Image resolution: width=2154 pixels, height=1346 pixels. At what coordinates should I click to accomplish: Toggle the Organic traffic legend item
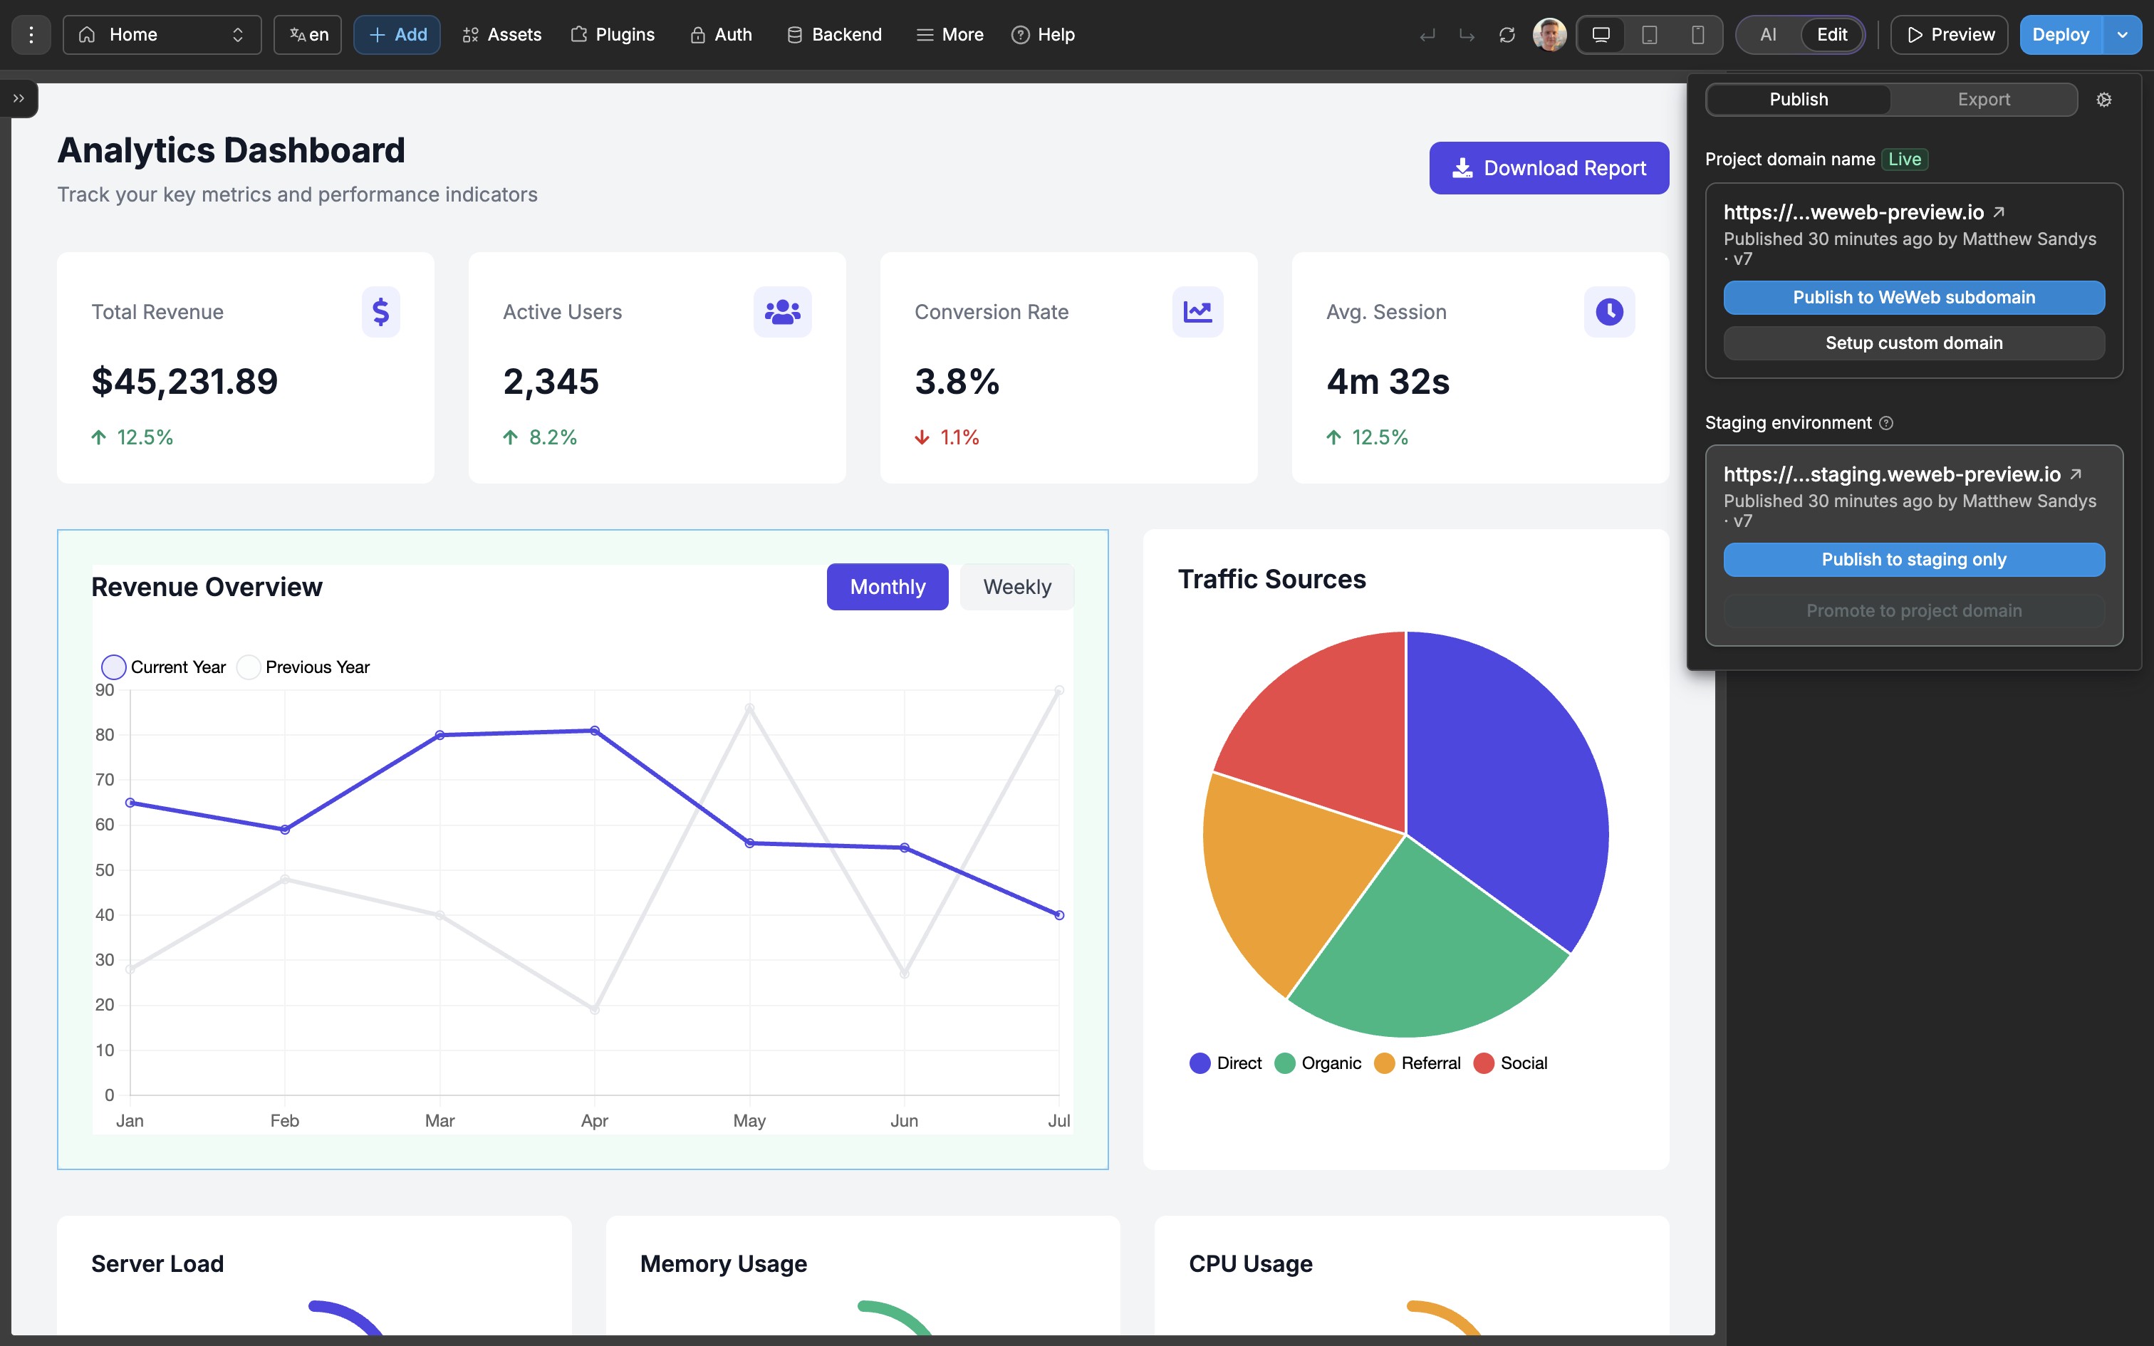[x=1317, y=1063]
